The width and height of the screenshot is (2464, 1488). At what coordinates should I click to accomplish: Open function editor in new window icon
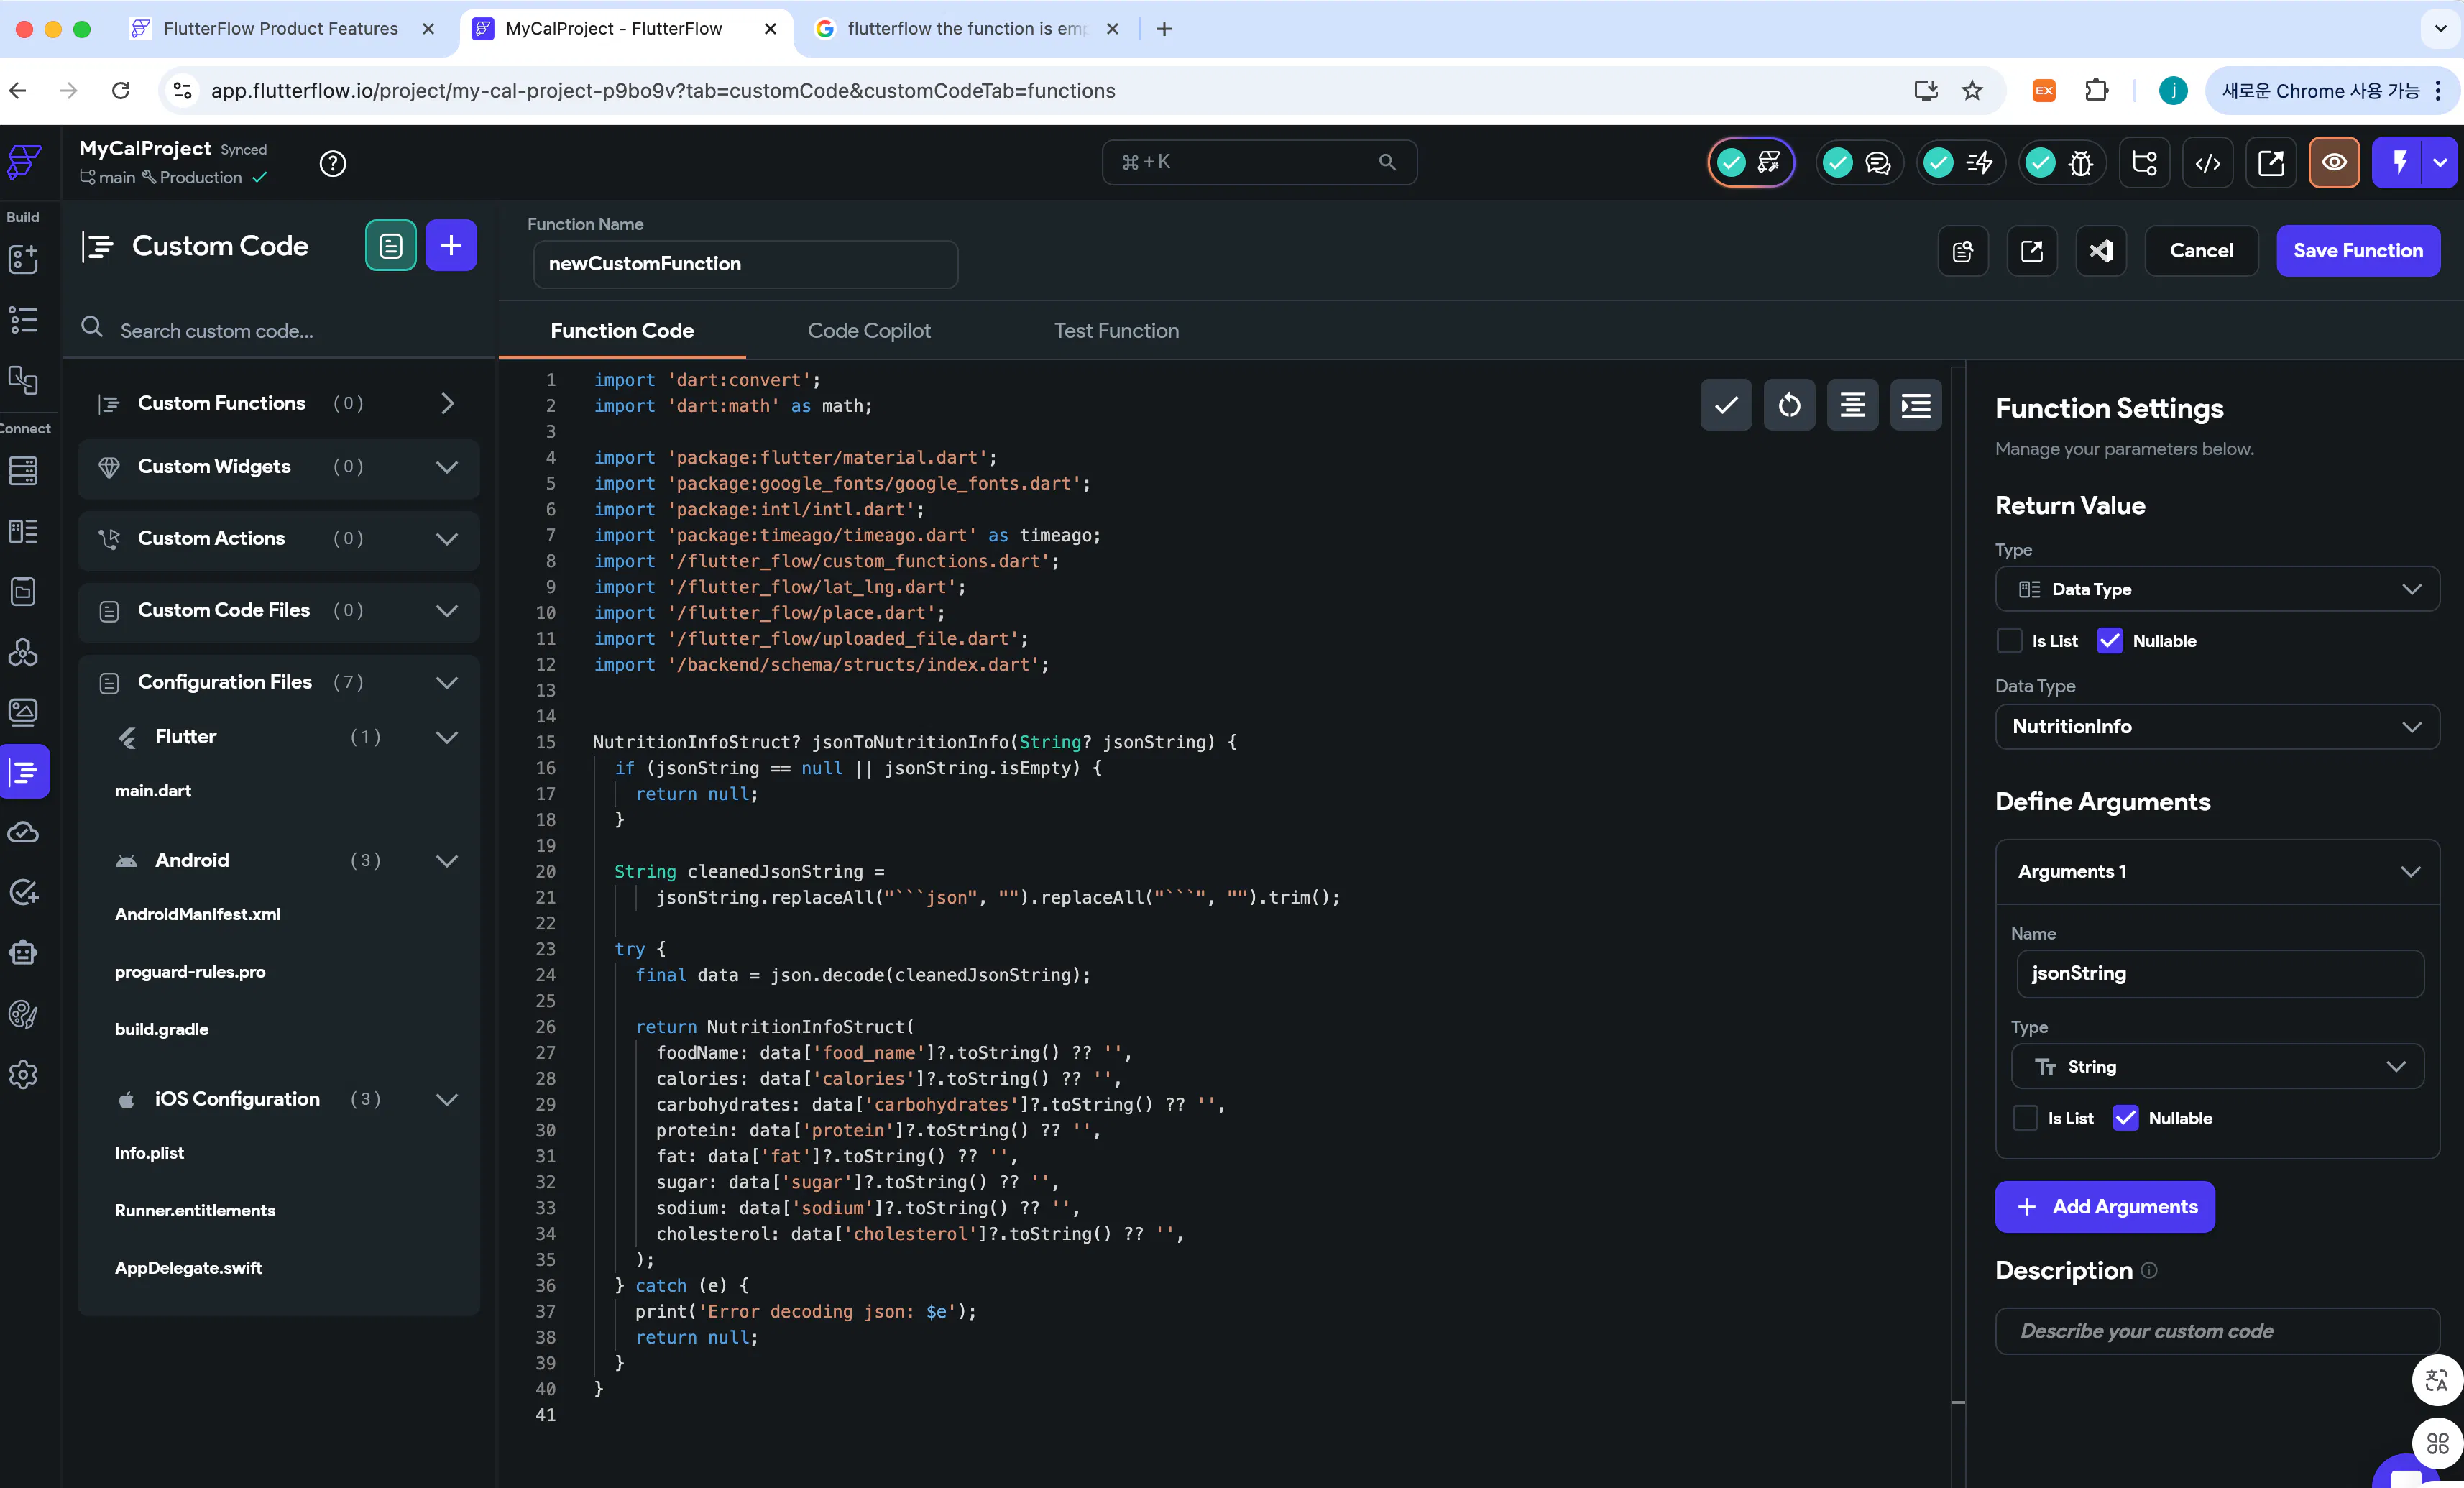(x=2032, y=250)
